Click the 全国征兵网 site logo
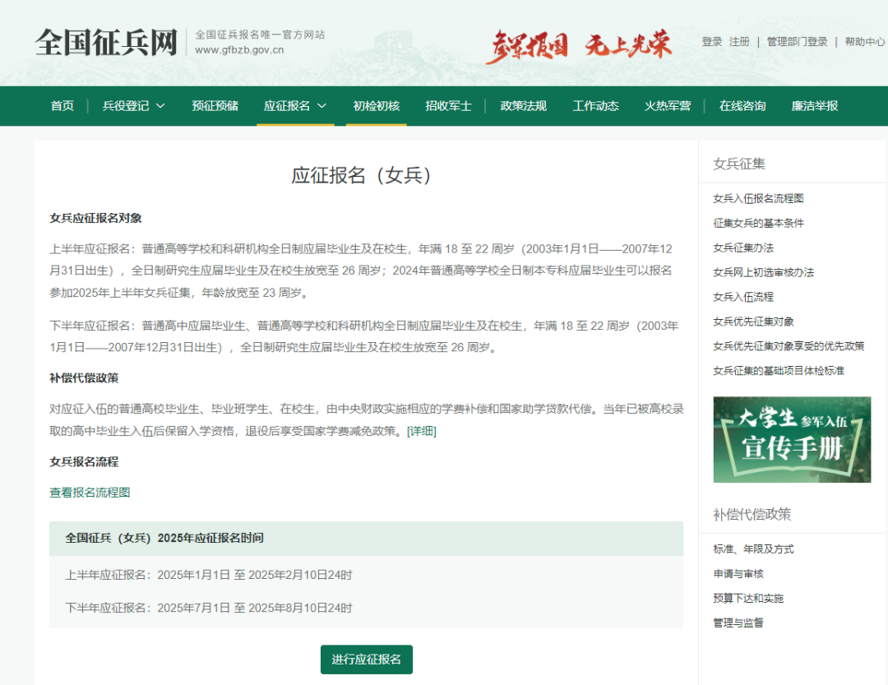This screenshot has height=685, width=888. (x=106, y=43)
